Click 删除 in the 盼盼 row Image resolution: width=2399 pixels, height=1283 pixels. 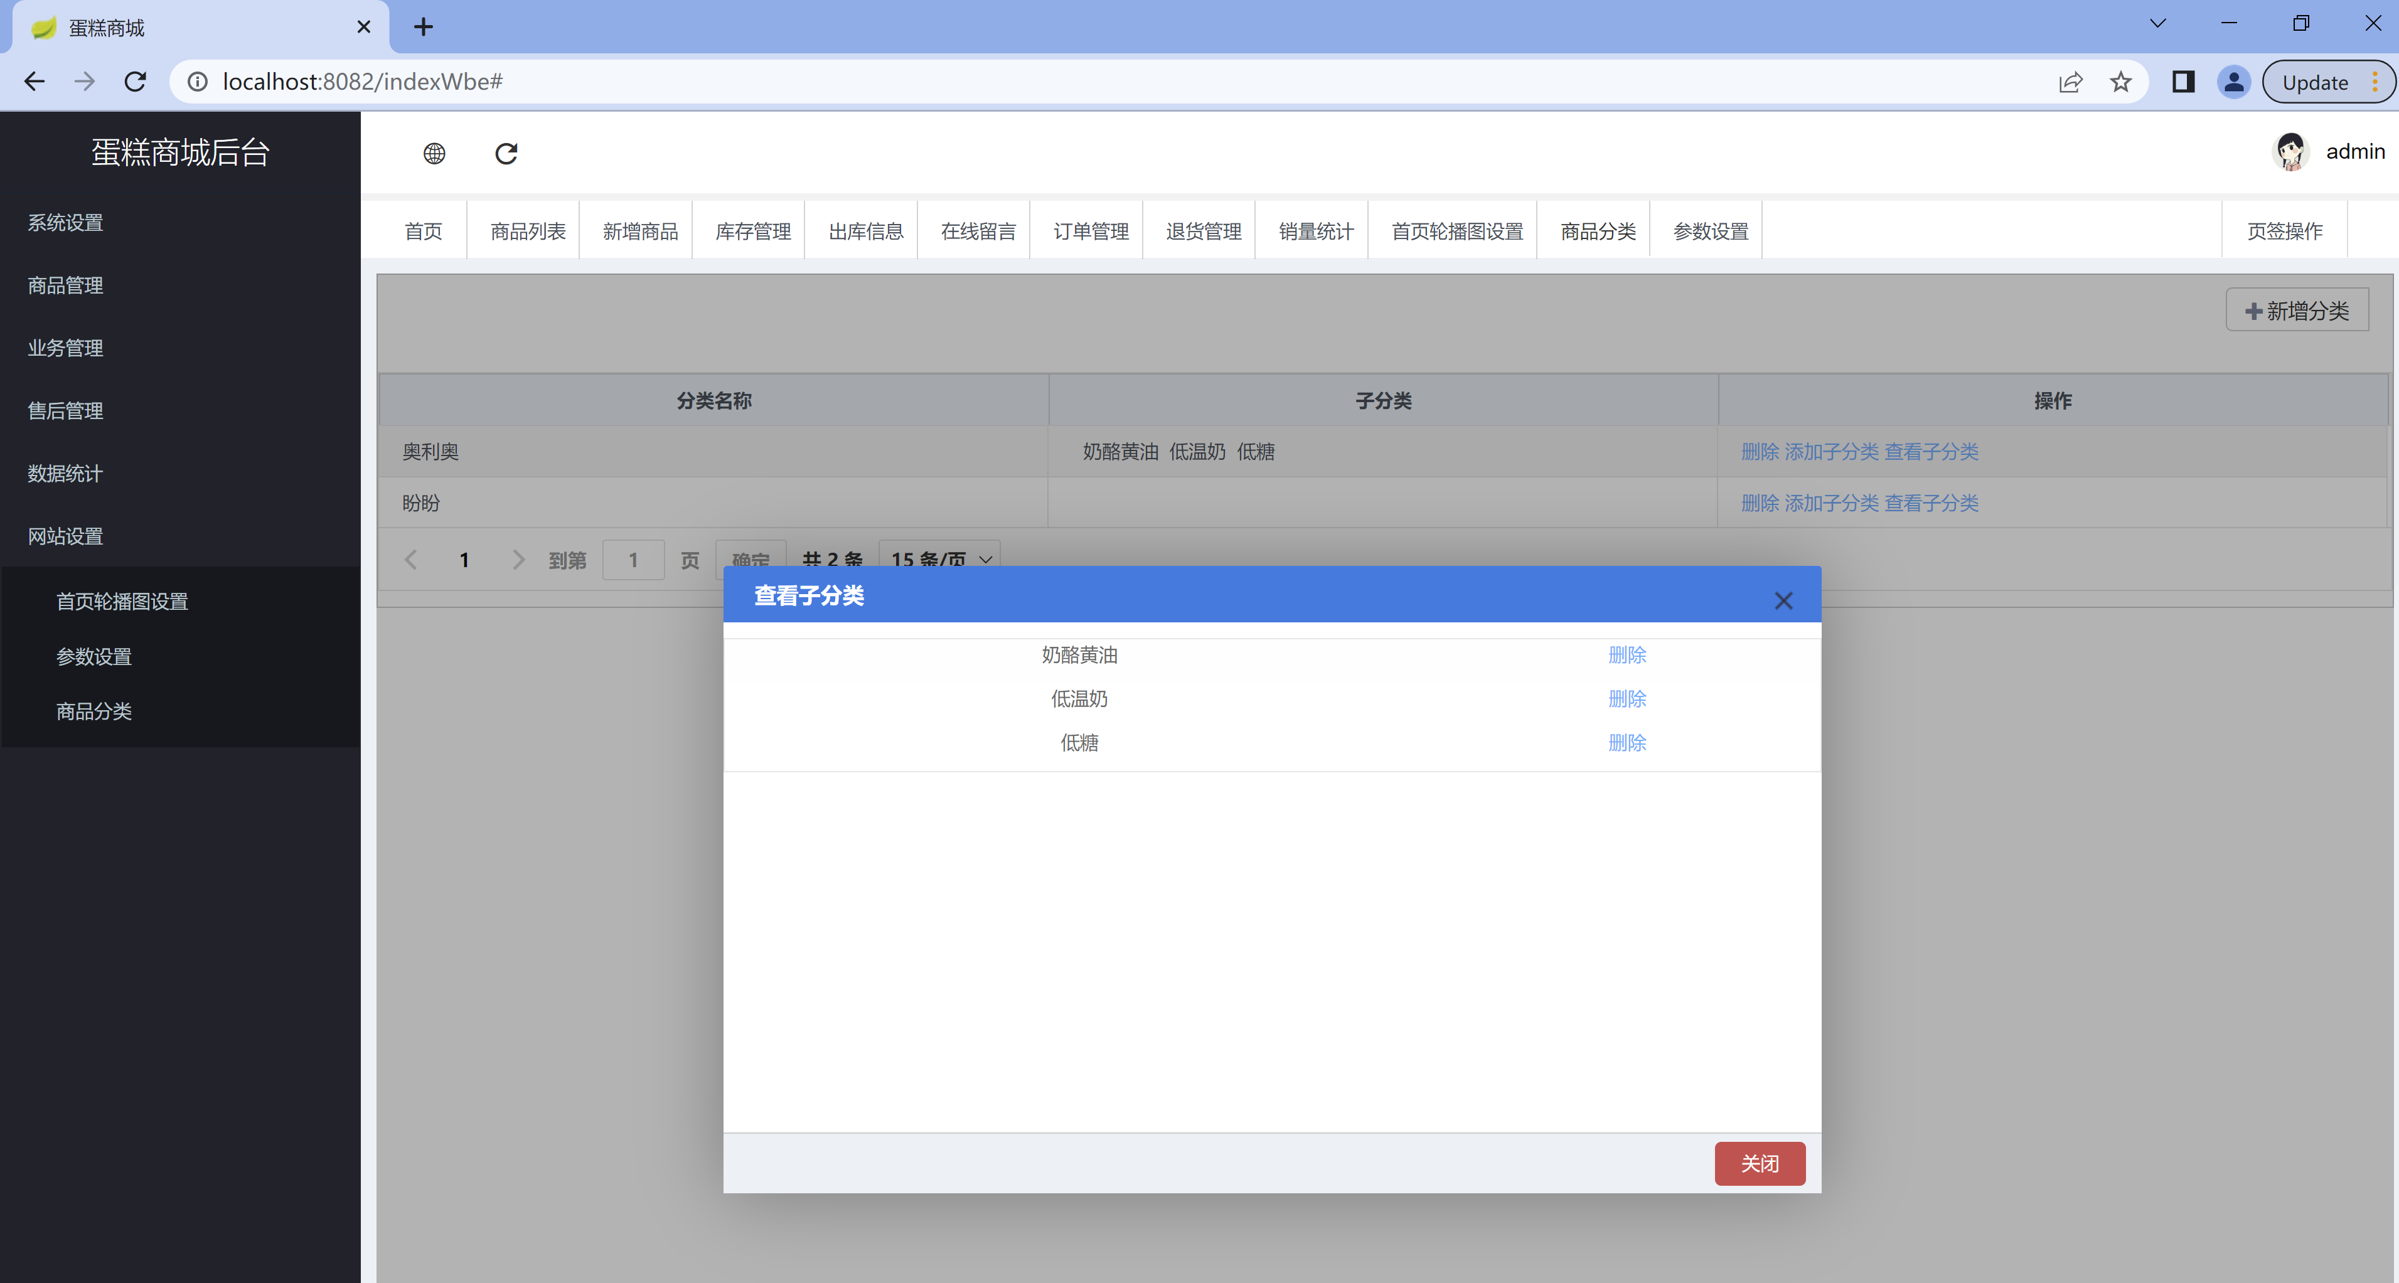pyautogui.click(x=1759, y=503)
